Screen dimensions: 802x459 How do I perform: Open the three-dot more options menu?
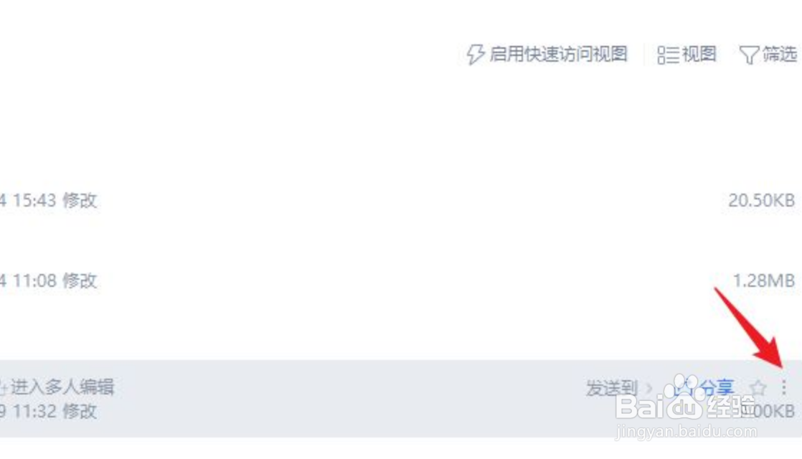(783, 387)
